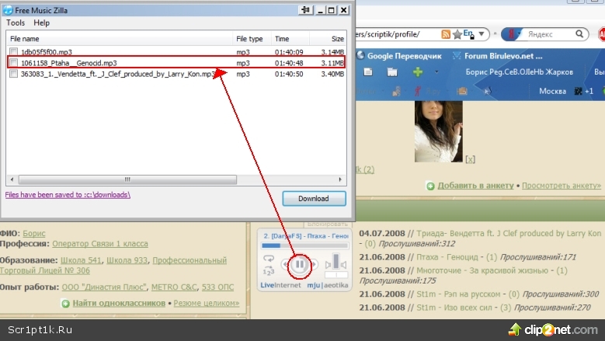
Task: Open Оператор Связи 1 класса link
Action: click(100, 244)
